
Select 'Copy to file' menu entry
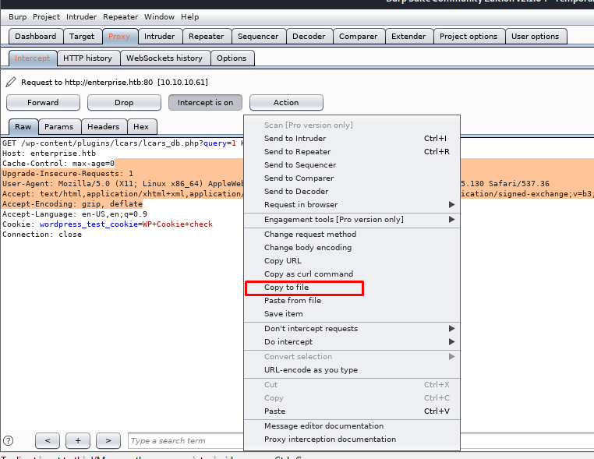pos(352,288)
